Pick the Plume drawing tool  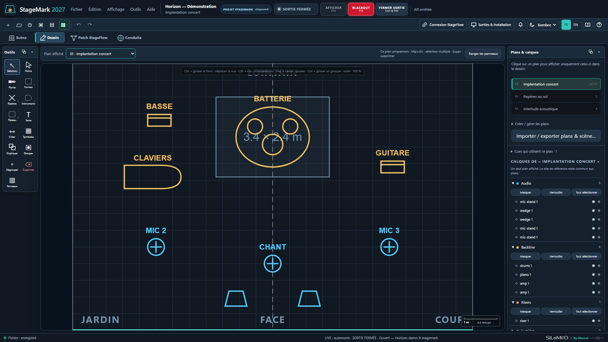click(x=12, y=84)
